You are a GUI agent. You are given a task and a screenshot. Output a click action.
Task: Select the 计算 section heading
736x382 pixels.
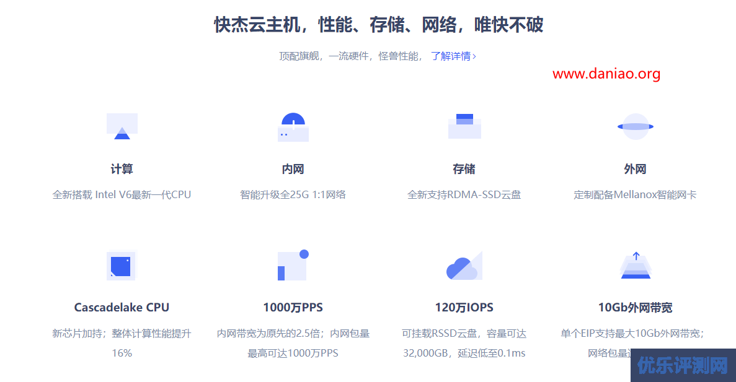[x=122, y=168]
